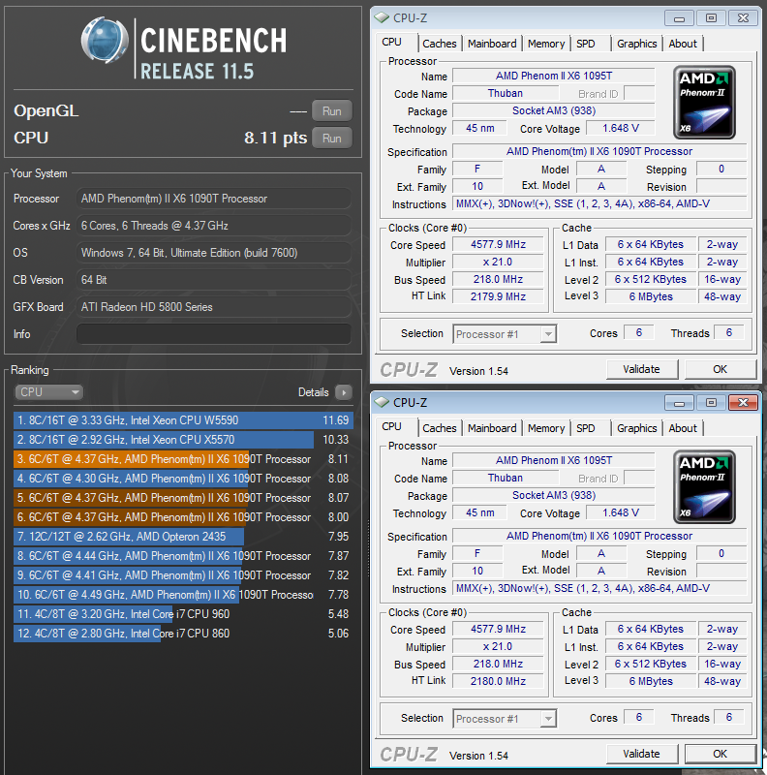Select ranking row 6 scoring 8.00

pyautogui.click(x=183, y=517)
